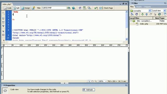Click Refresh Design View icon in toolbar
Viewport: 167px width, 94px height.
click(80, 8)
